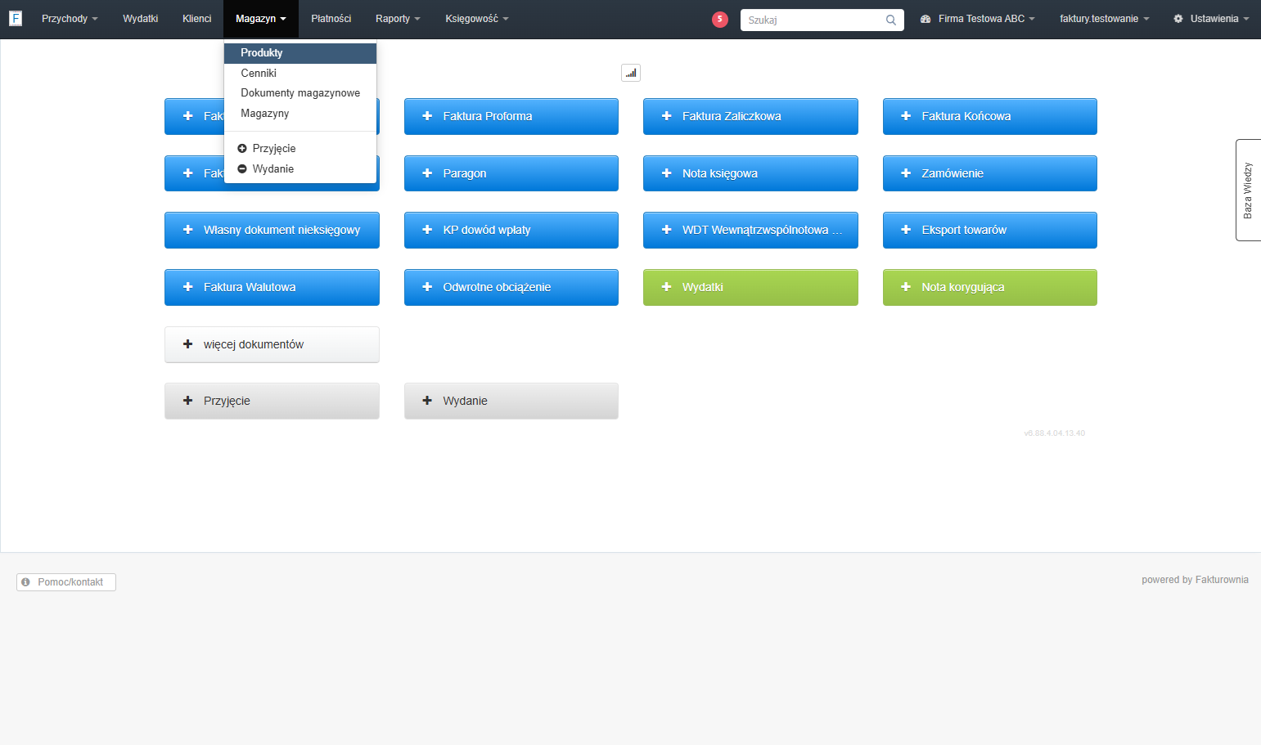Open the notifications badge showing 5

click(x=720, y=19)
